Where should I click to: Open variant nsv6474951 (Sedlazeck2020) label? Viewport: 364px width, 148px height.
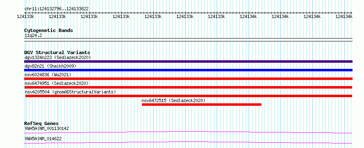click(56, 83)
